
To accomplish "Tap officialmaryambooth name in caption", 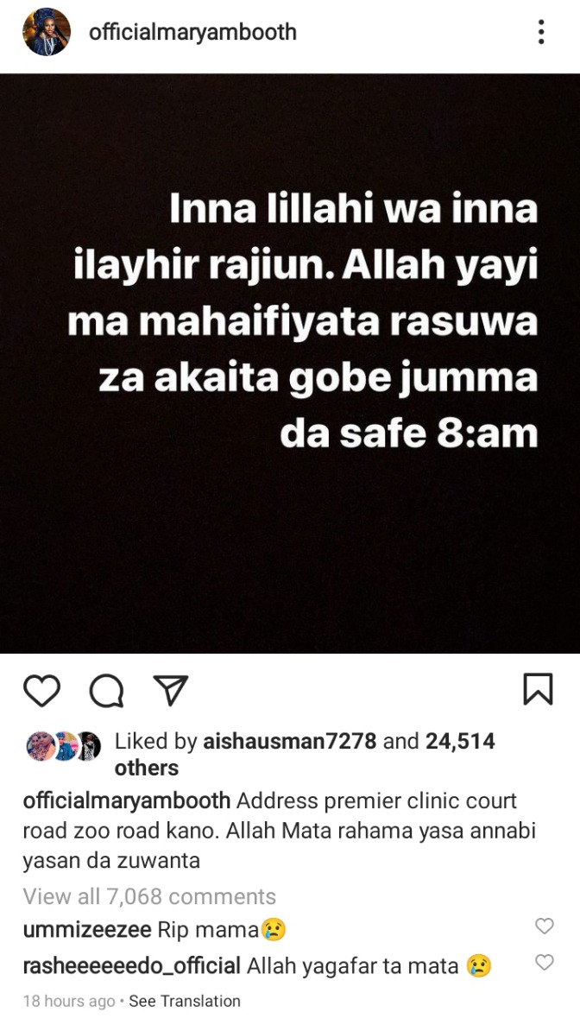I will pos(127,801).
